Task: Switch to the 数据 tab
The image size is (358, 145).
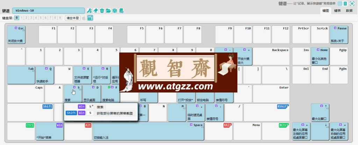Action: 349,11
